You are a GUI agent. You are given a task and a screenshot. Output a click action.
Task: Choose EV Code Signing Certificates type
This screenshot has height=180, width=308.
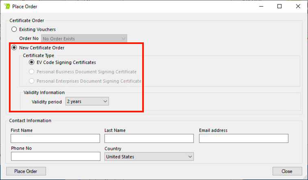pos(32,62)
